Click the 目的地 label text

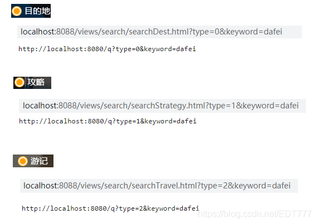(37, 11)
